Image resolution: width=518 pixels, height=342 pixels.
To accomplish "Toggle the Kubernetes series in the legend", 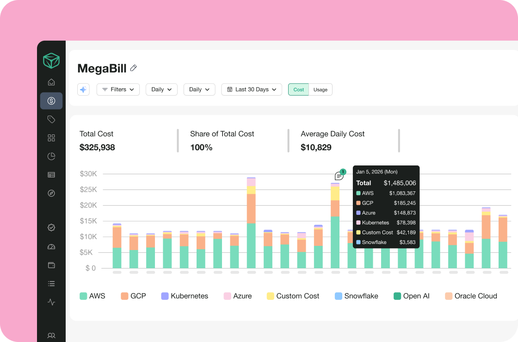I will pyautogui.click(x=185, y=296).
